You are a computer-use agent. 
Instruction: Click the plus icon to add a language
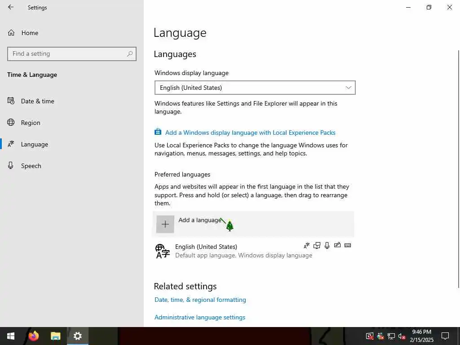coord(165,224)
